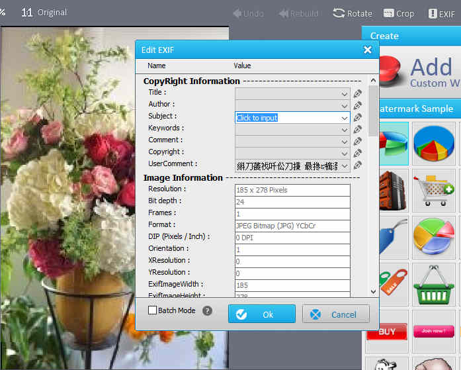Click the Image Information section heading
461x370 pixels.
tap(183, 178)
